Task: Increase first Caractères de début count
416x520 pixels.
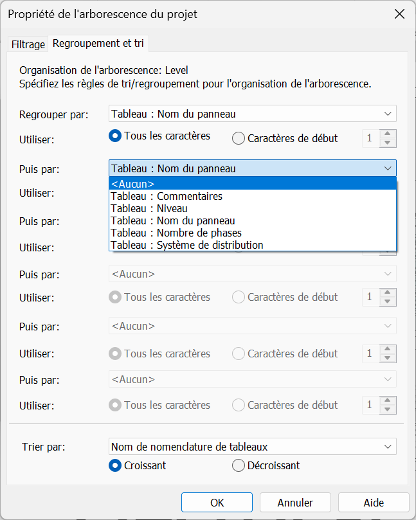Action: (x=388, y=134)
